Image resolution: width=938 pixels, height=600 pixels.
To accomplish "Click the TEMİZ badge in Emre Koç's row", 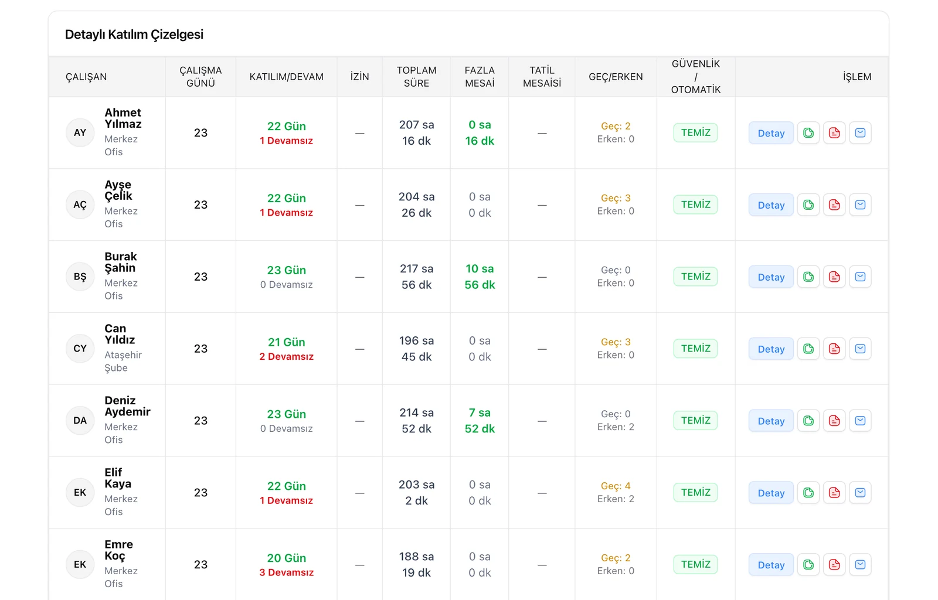I will pos(696,564).
